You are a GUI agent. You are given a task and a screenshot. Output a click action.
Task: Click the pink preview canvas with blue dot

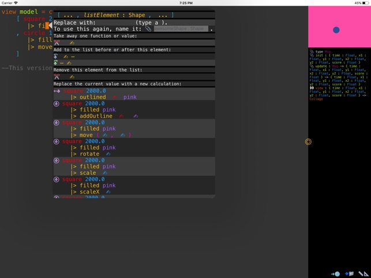[x=339, y=27]
